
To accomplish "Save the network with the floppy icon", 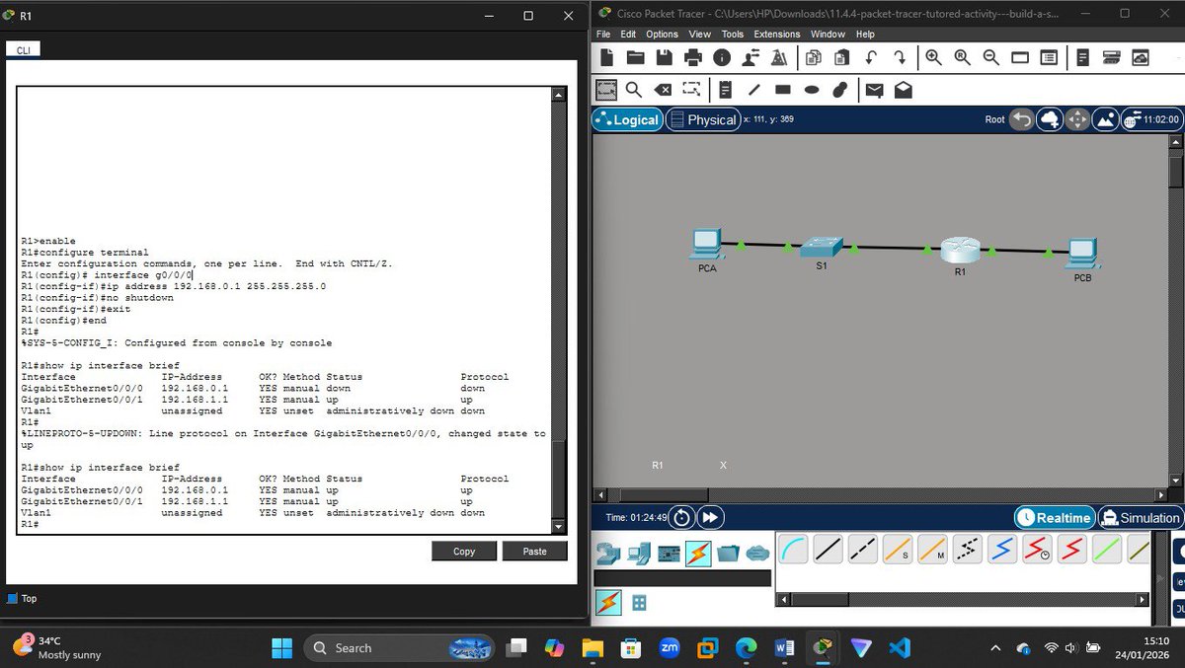I will (x=665, y=58).
